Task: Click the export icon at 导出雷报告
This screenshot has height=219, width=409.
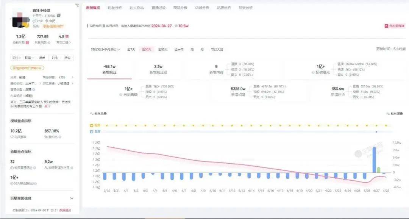Action: [x=386, y=26]
